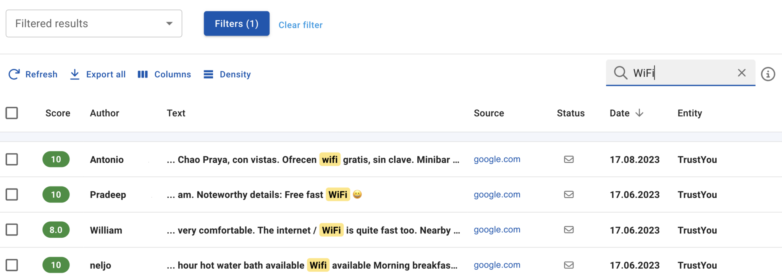Image resolution: width=782 pixels, height=277 pixels.
Task: Click the Export all download icon
Action: 75,74
